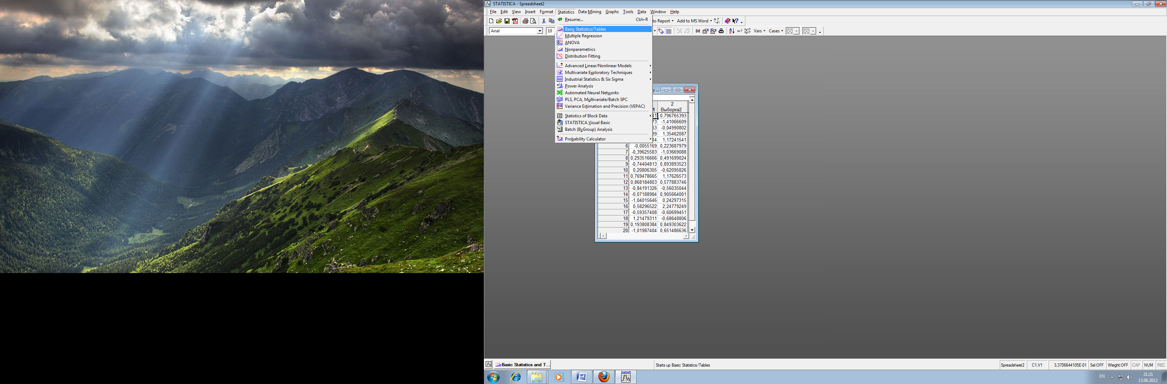Select Batch (ByGroup) Analysis entry
Viewport: 1167px width, 384px height.
tap(604, 129)
